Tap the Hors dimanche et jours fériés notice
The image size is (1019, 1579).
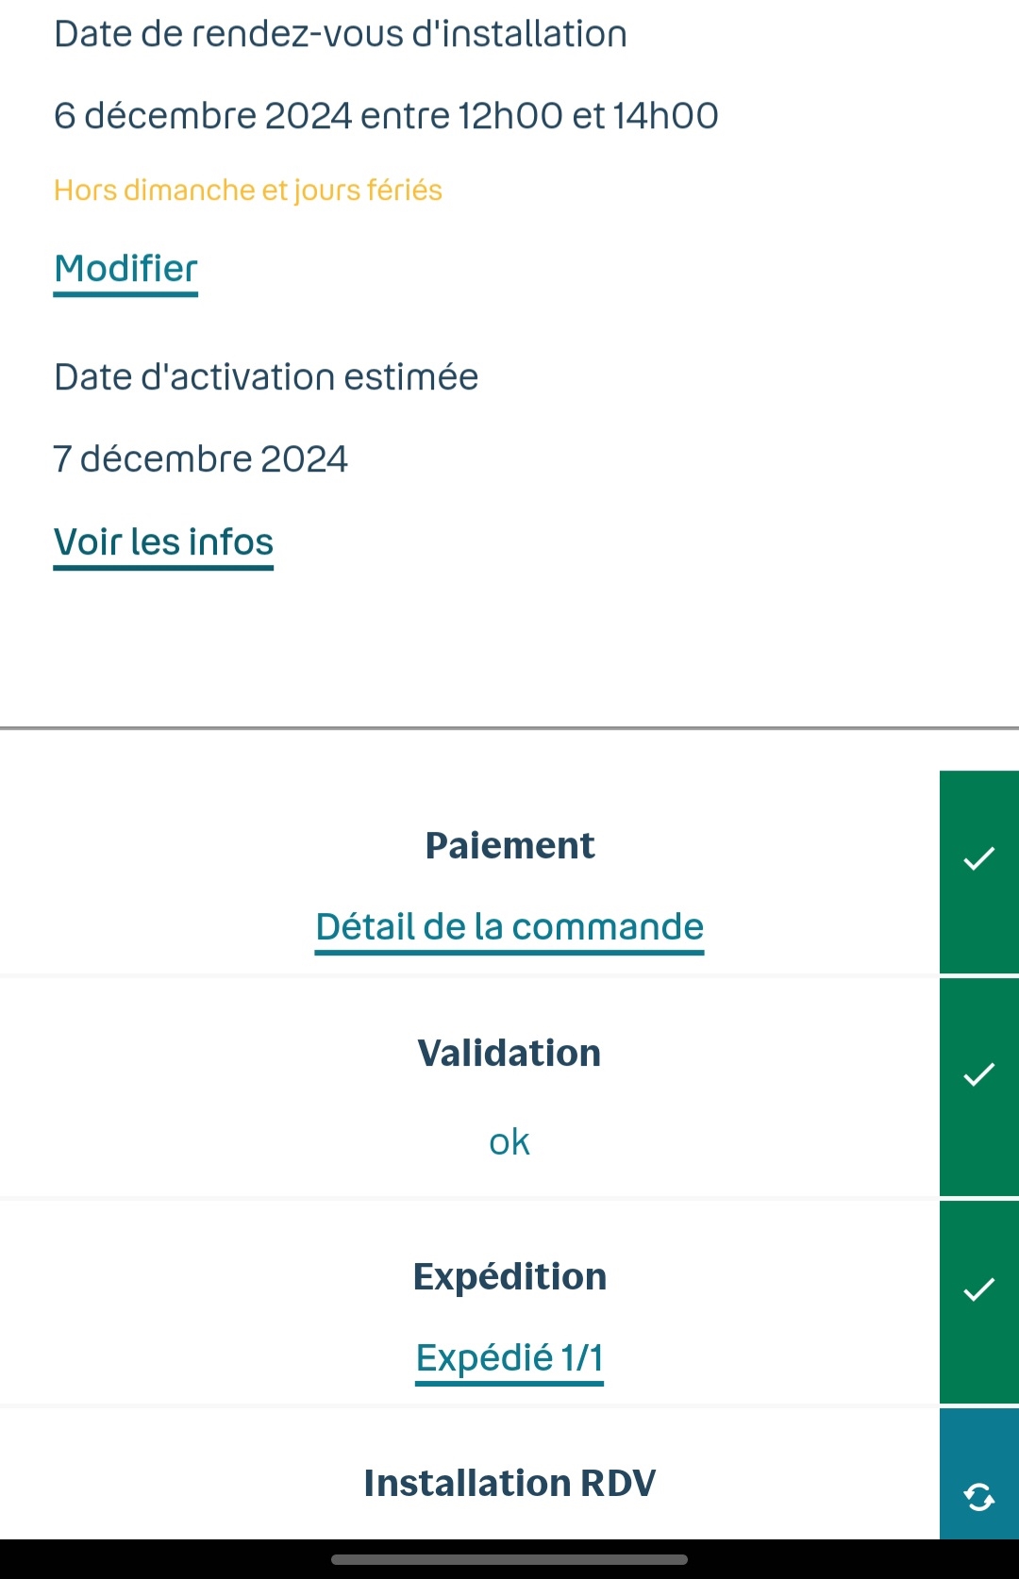pos(248,191)
